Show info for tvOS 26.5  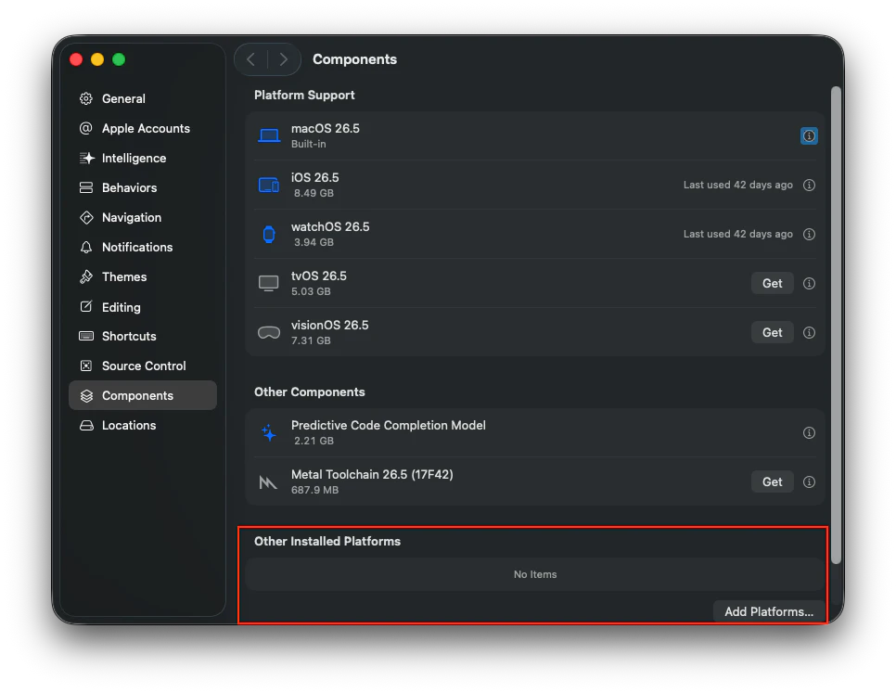tap(809, 283)
